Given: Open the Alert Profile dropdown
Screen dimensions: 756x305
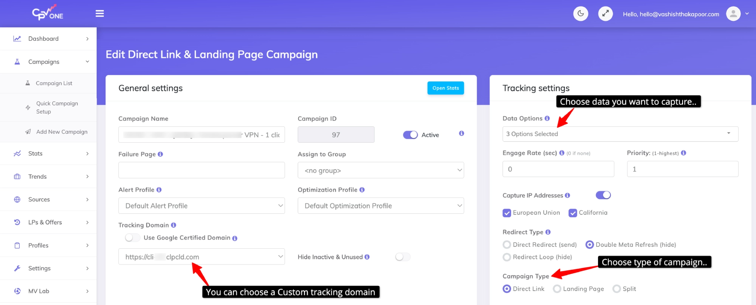Looking at the screenshot, I should (201, 206).
